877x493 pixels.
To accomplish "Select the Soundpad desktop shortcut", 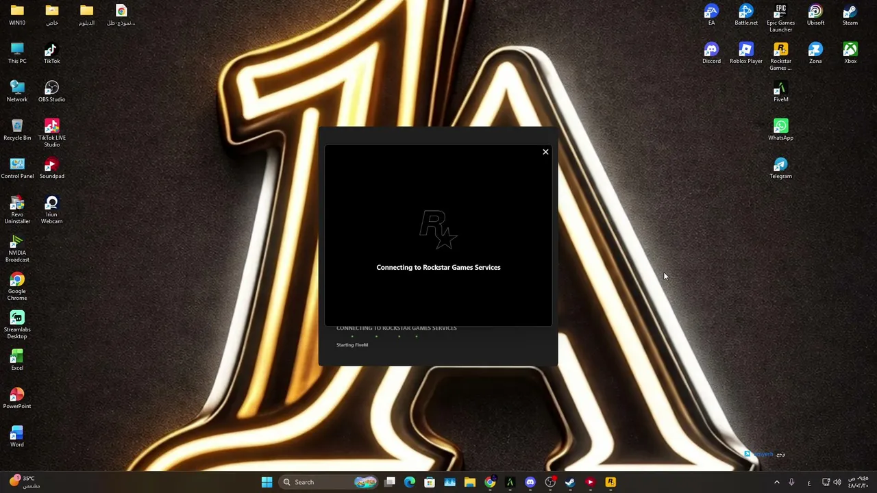I will [52, 168].
